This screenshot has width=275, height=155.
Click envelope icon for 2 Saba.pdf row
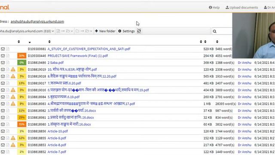pyautogui.click(x=3, y=62)
